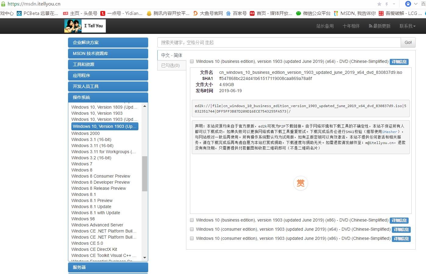Open the iHasher link in disclaimer
Screen dimensions: 426x274
click(x=390, y=132)
